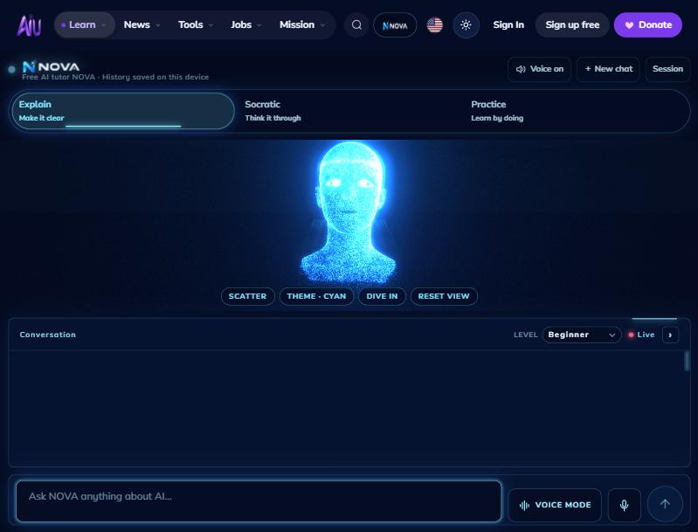698x532 pixels.
Task: Click 'Free AI tutor NOVA' subtitle text
Action: tap(59, 77)
